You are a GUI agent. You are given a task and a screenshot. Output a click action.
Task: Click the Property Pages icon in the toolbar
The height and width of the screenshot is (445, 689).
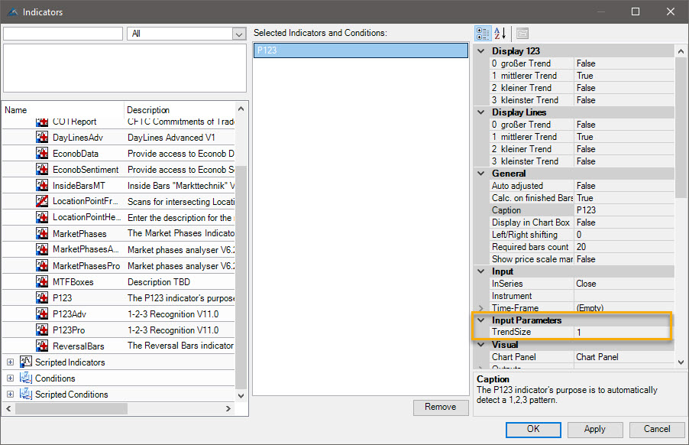tap(522, 34)
